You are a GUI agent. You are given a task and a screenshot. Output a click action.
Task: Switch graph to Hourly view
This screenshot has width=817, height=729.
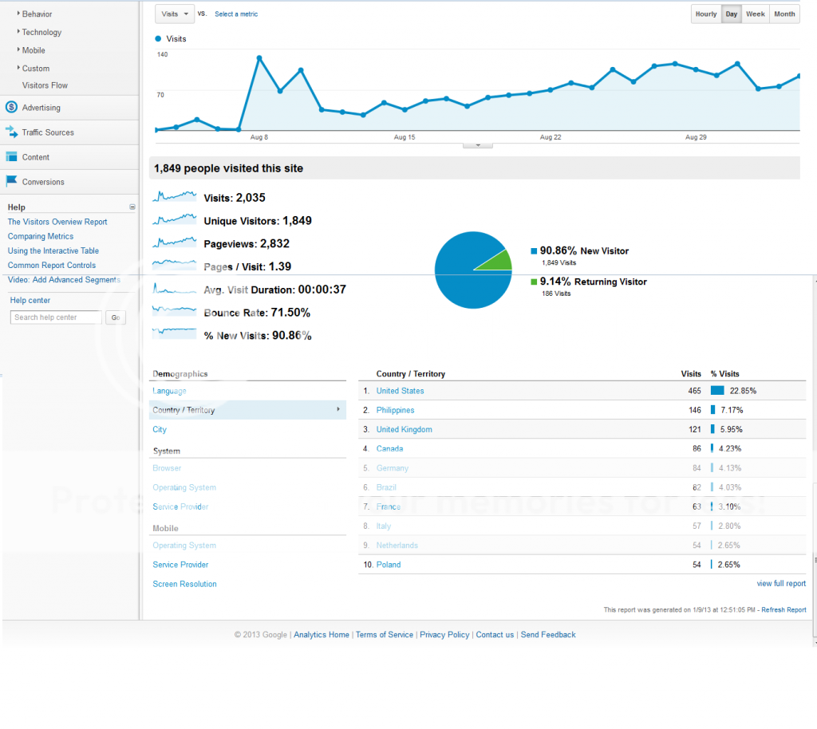coord(706,14)
